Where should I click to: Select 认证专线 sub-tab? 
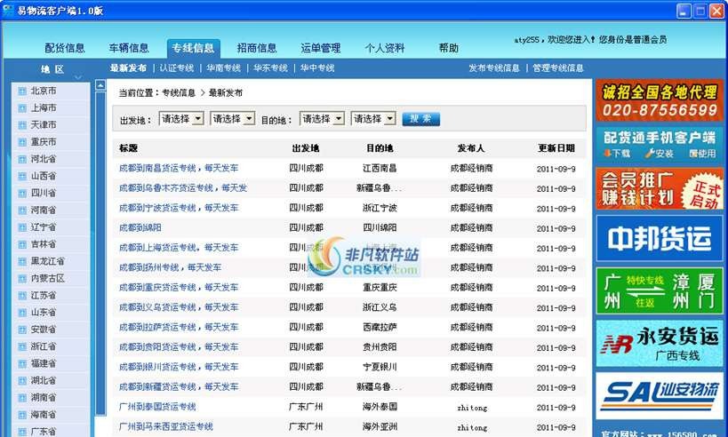pos(177,68)
